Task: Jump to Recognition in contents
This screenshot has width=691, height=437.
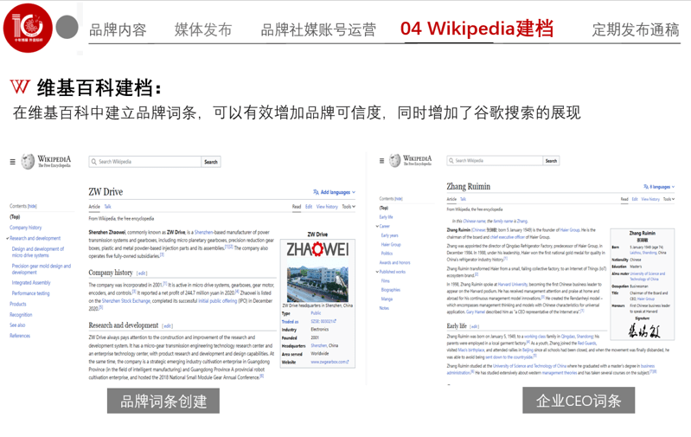Action: (21, 315)
